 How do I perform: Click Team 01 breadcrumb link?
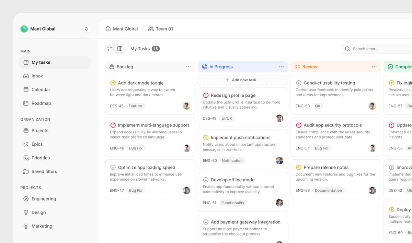pyautogui.click(x=160, y=29)
